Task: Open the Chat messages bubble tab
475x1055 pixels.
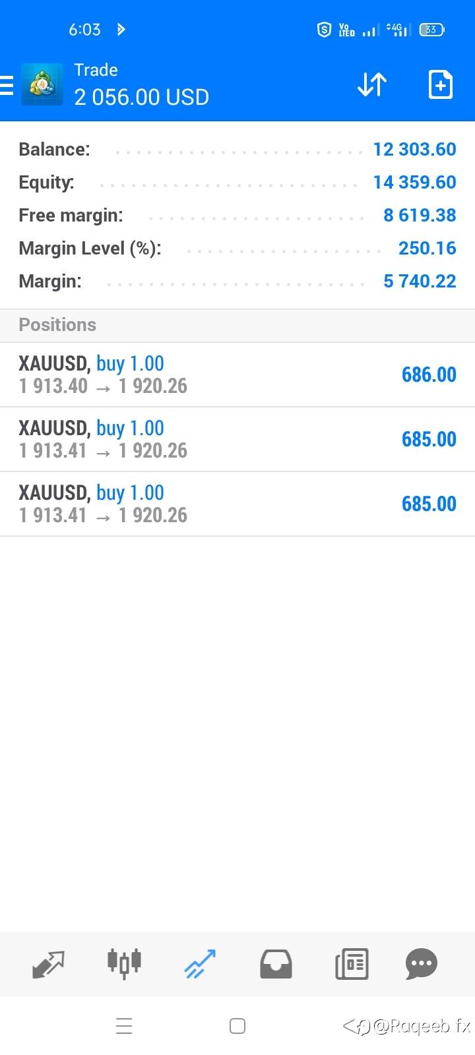Action: [422, 964]
